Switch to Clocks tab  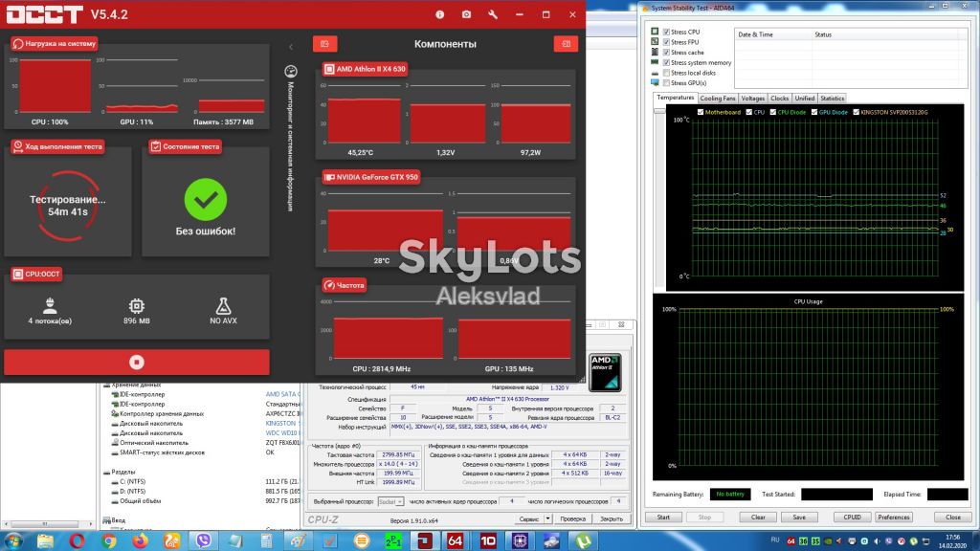click(x=779, y=99)
